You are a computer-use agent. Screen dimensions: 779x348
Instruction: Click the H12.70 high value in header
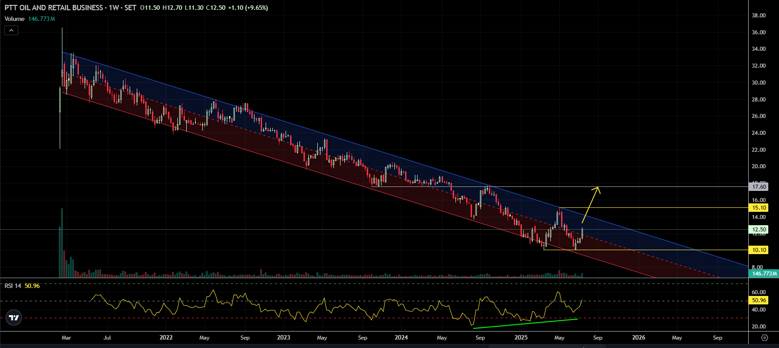tap(172, 8)
